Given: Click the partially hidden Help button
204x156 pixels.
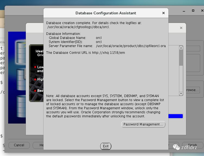Looking at the screenshot, I should 38,145.
